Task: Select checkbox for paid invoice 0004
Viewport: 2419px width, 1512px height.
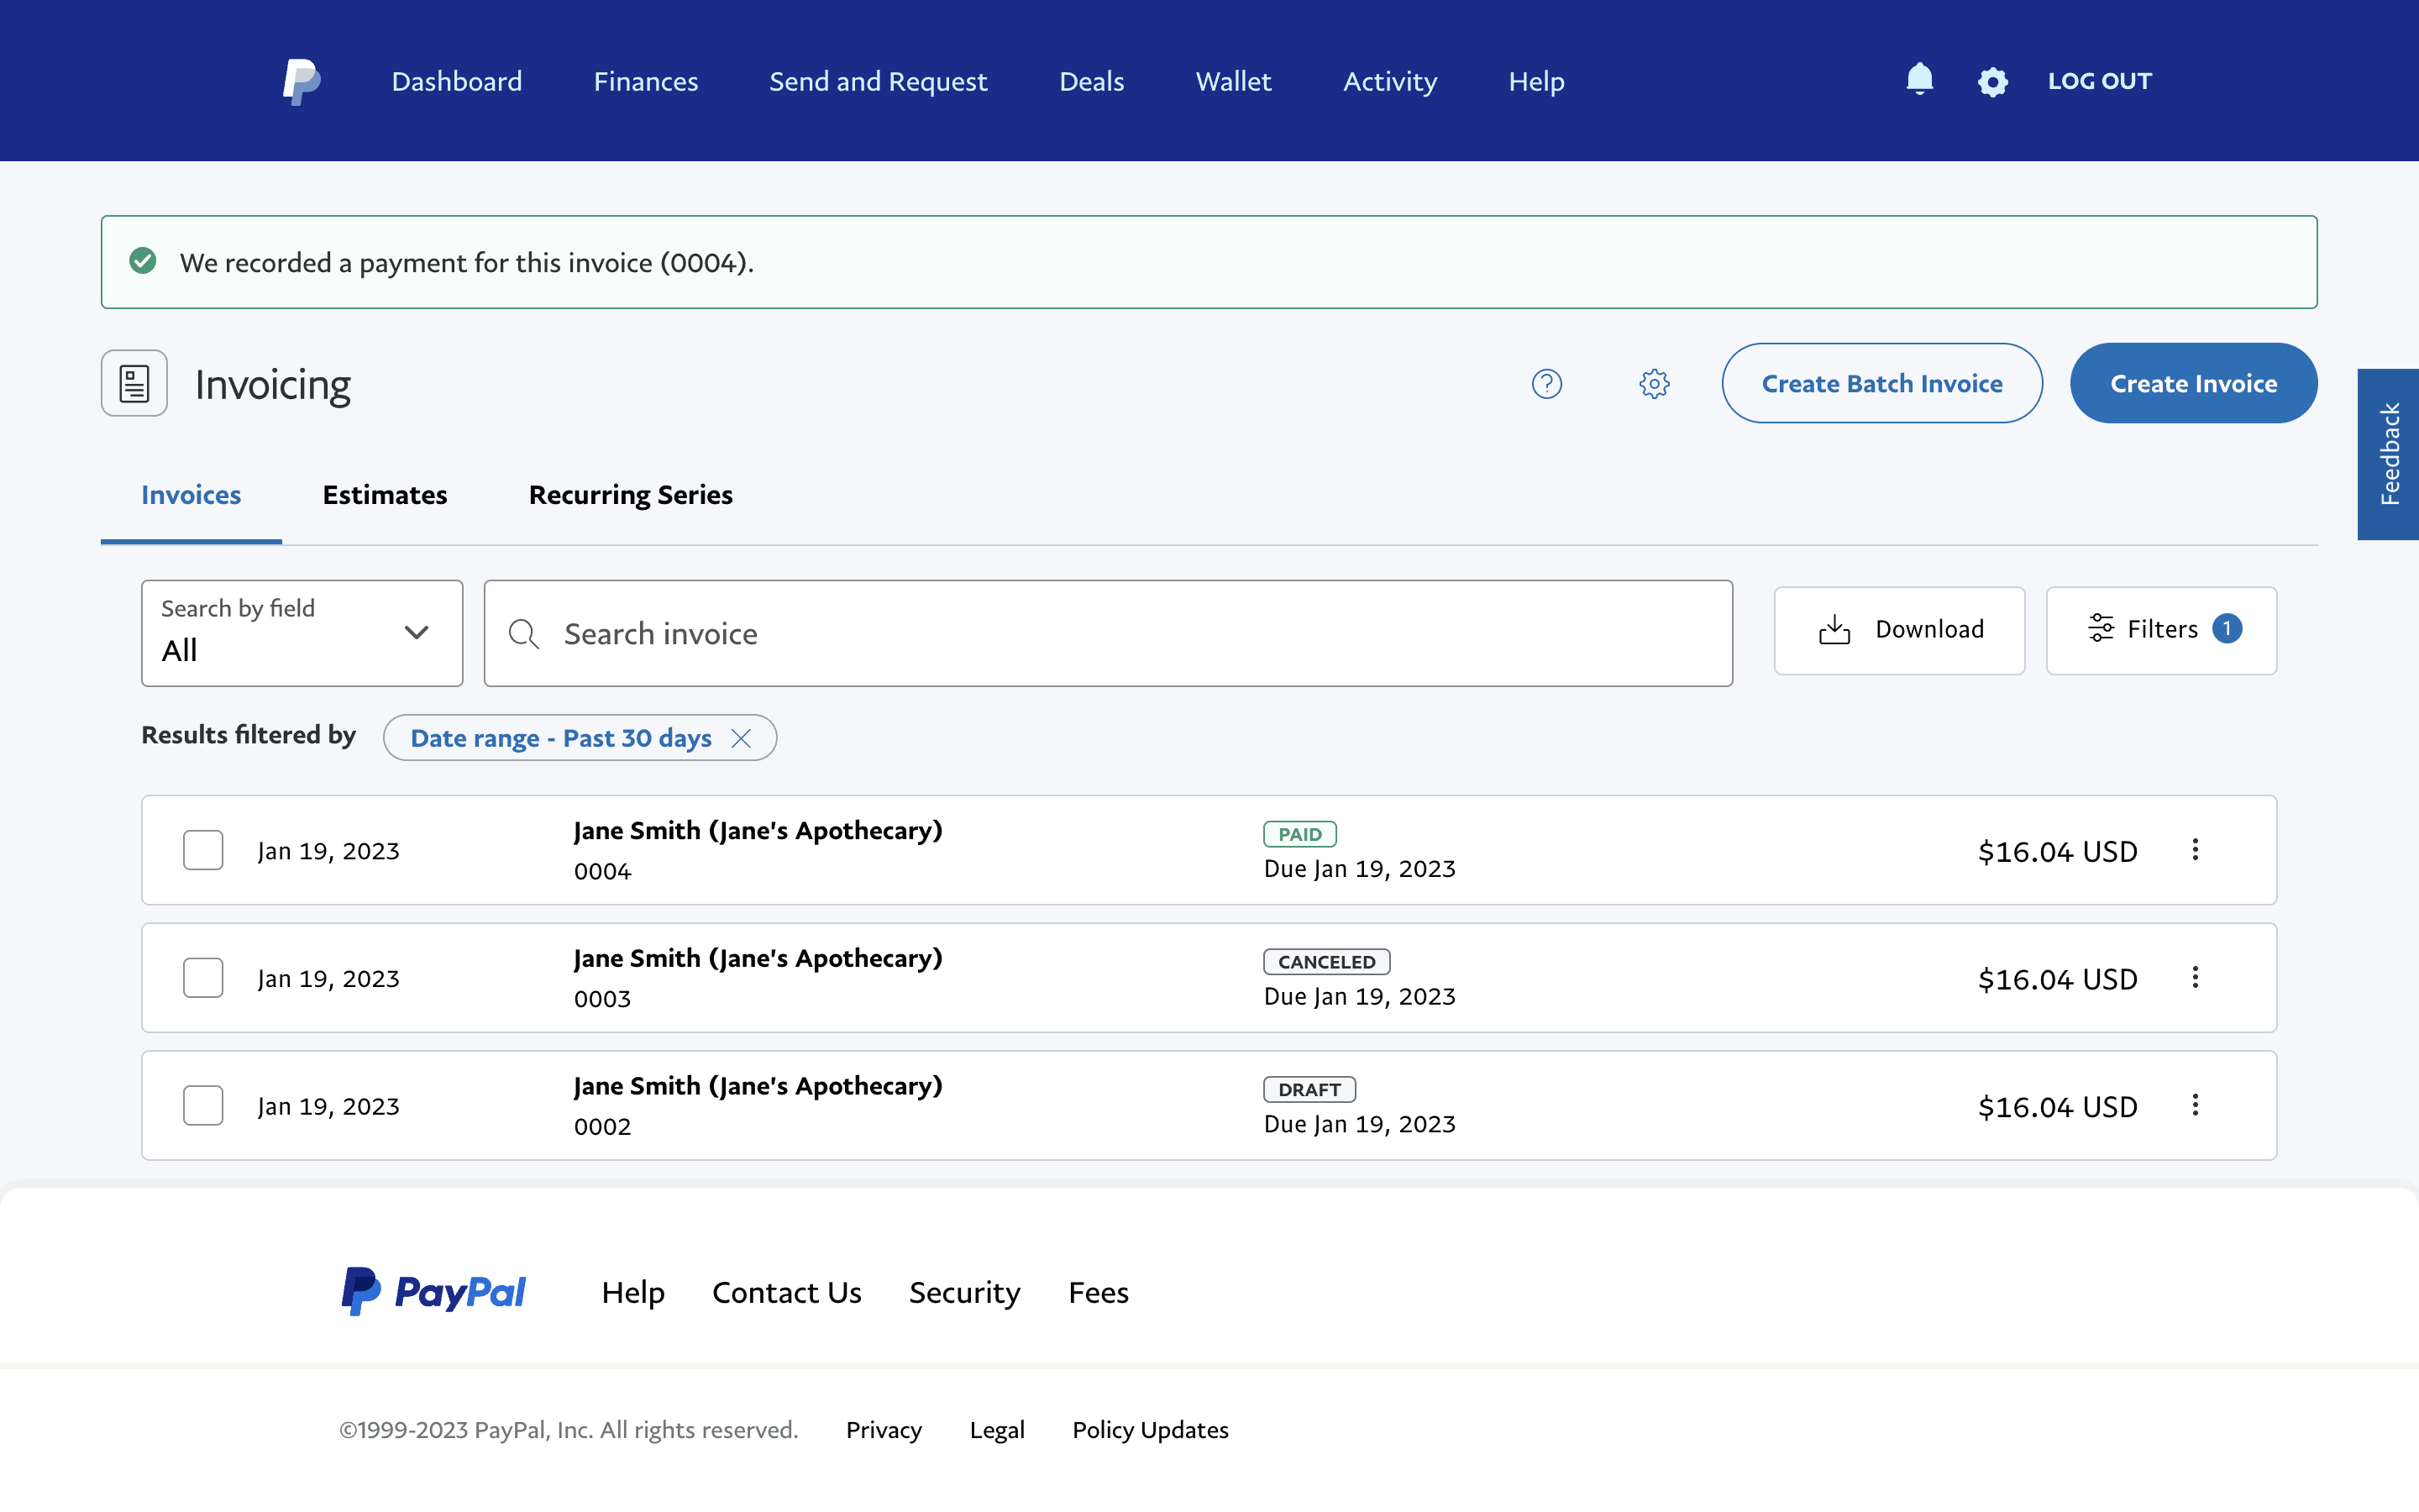Action: [x=203, y=850]
